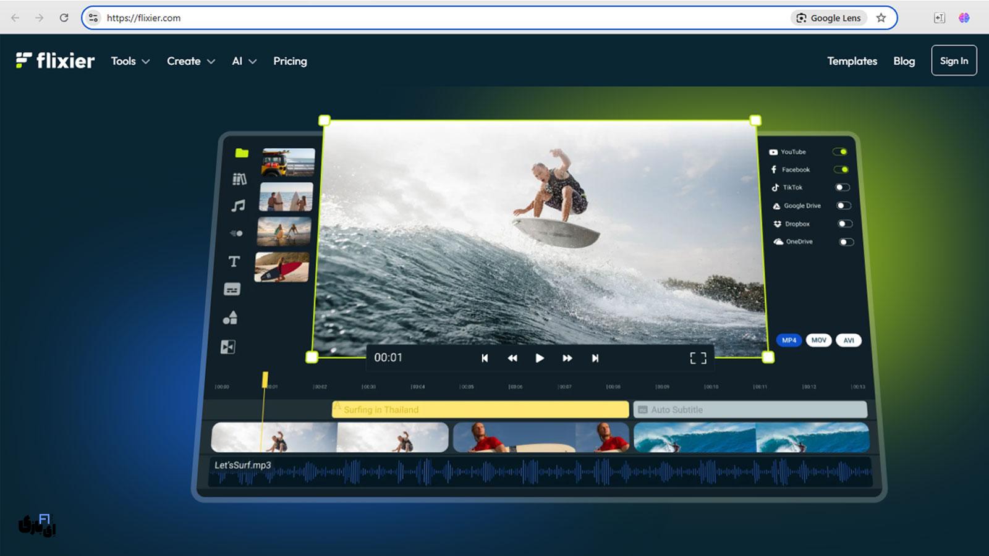The width and height of the screenshot is (989, 556).
Task: Disable the YouTube export toggle
Action: (839, 152)
